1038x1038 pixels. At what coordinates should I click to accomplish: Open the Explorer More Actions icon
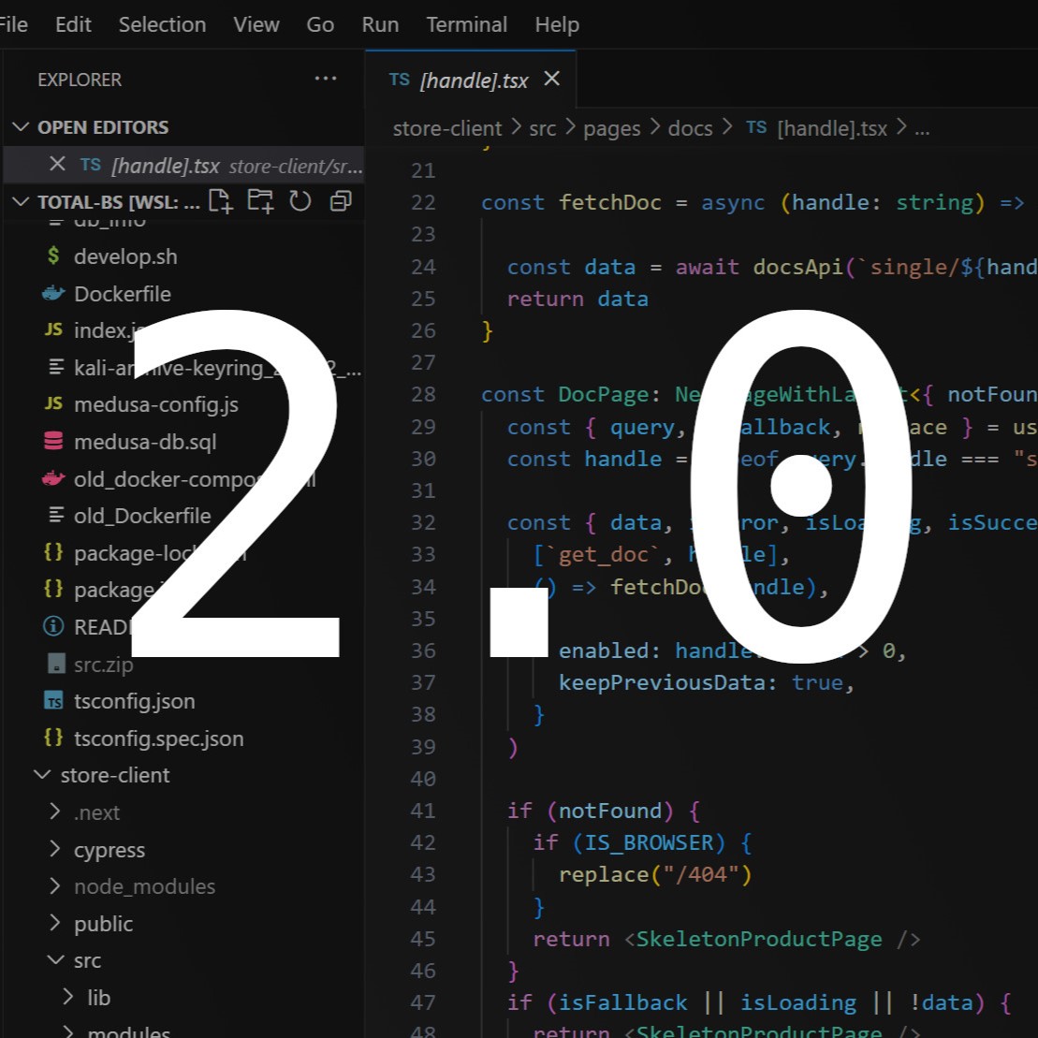tap(326, 80)
